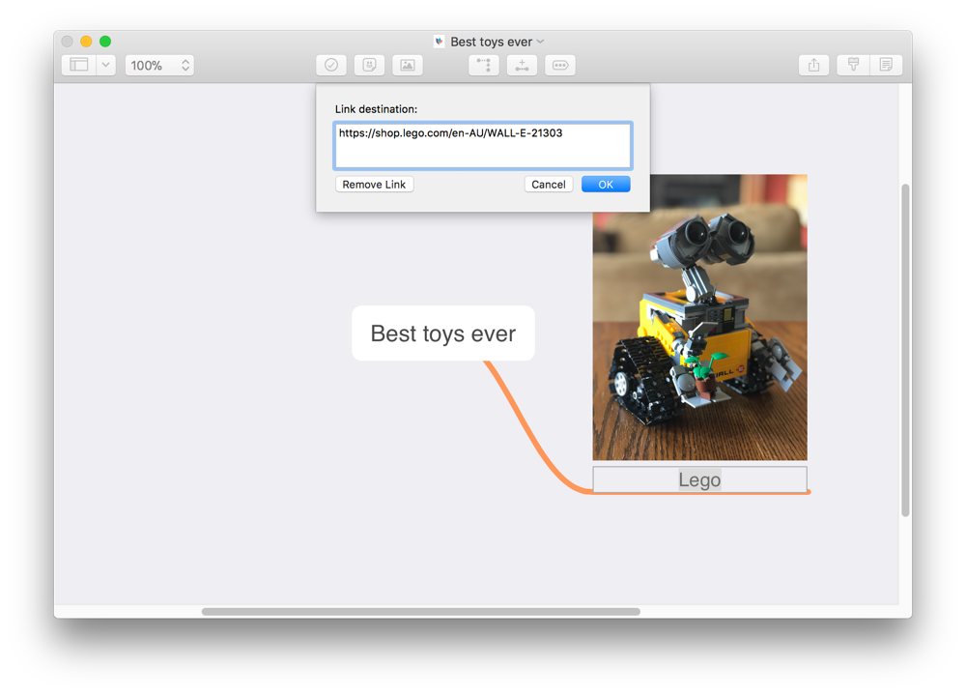Click the green full-screen window button

pos(105,42)
